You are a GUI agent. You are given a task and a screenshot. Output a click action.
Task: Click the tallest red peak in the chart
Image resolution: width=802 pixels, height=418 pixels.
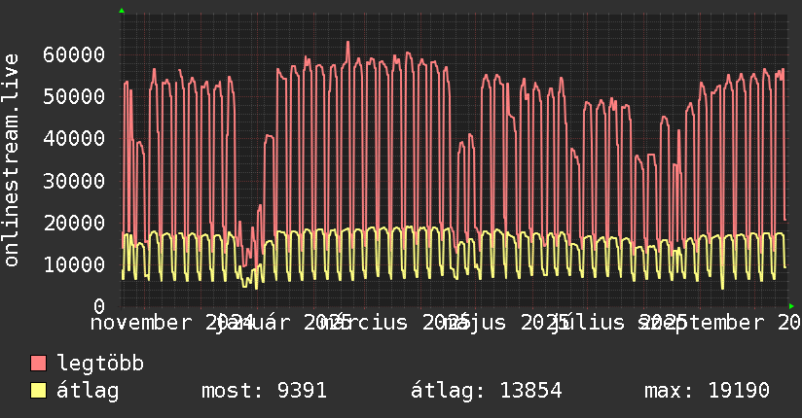347,43
